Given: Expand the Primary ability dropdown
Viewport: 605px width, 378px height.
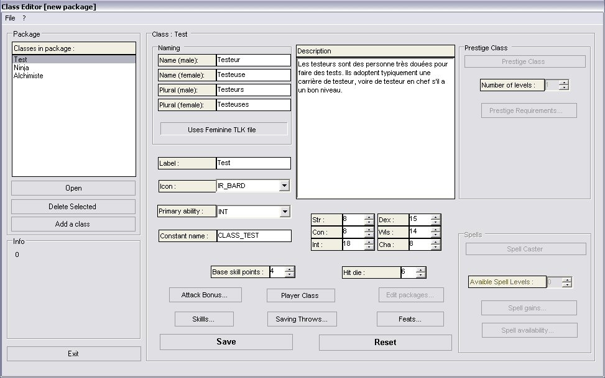Looking at the screenshot, I should pos(284,212).
